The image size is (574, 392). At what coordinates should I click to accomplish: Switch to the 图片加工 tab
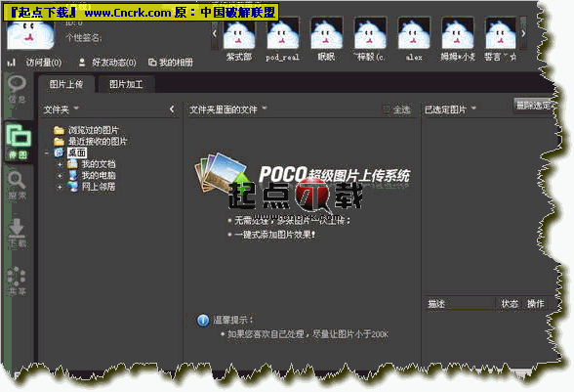126,84
